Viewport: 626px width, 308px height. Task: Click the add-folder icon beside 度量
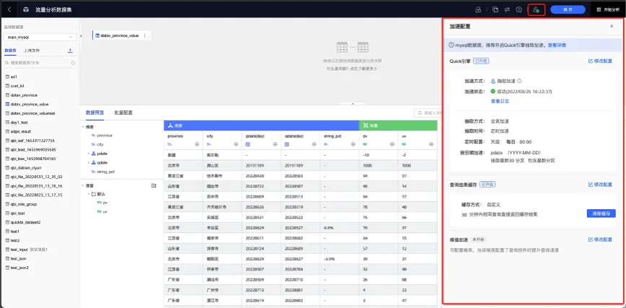click(154, 185)
